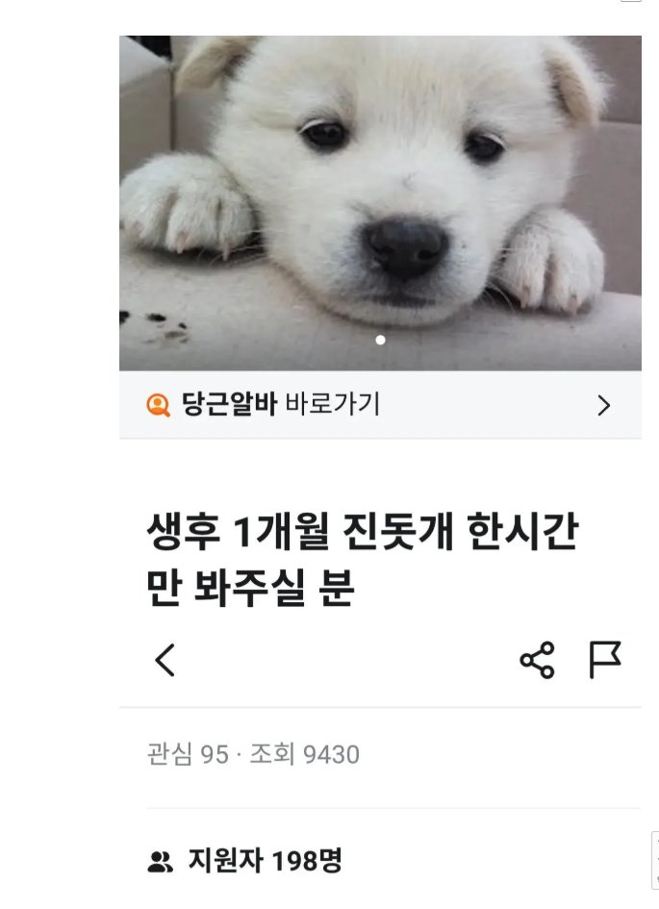
Task: Click the puppy's black nose in the photo
Action: [x=406, y=248]
